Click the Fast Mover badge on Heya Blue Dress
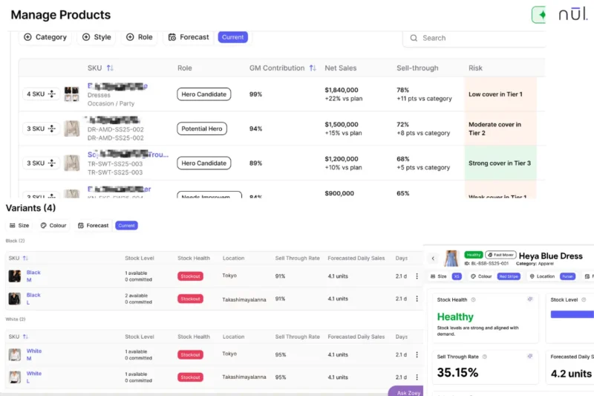 pos(500,255)
